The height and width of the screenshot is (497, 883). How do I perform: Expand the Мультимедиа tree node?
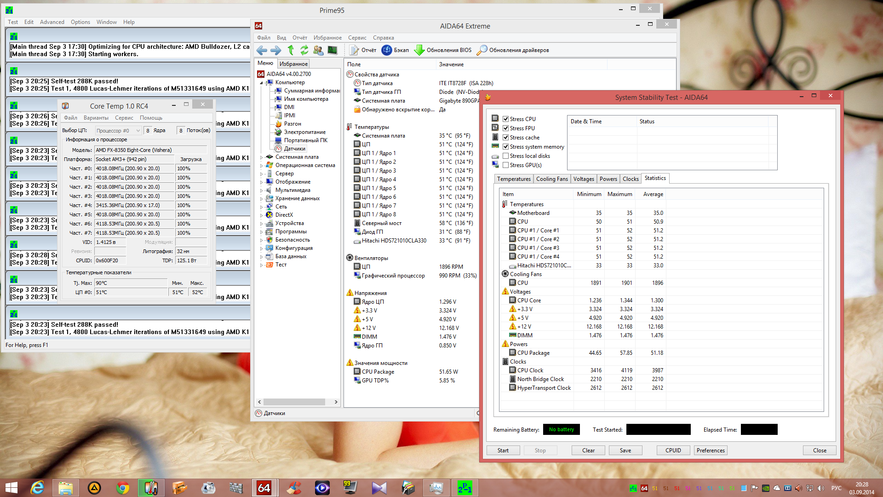[x=262, y=191]
